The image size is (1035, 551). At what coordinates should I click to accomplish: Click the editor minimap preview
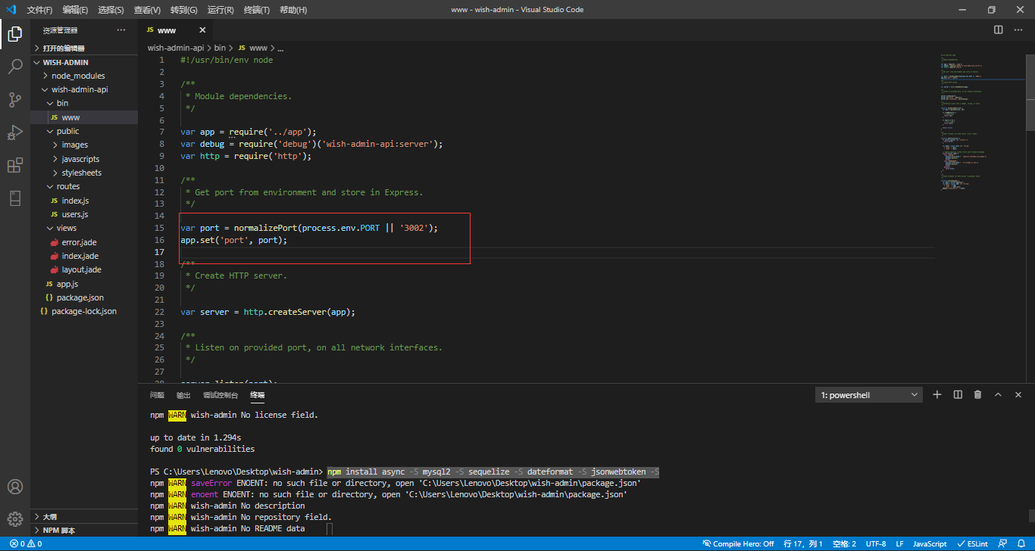coord(981,123)
